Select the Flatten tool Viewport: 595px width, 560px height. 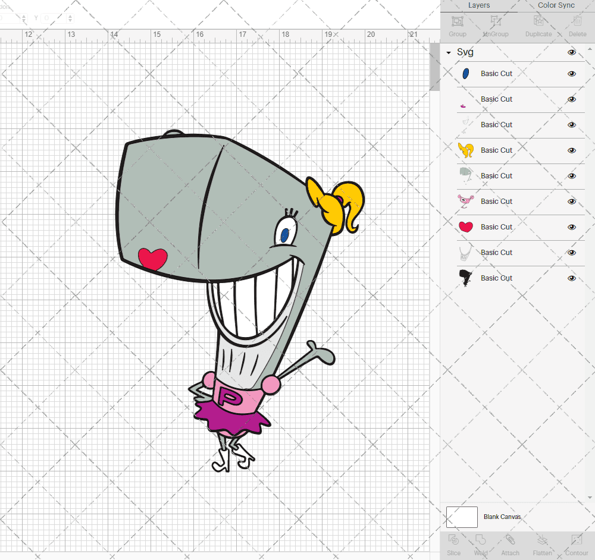(542, 540)
